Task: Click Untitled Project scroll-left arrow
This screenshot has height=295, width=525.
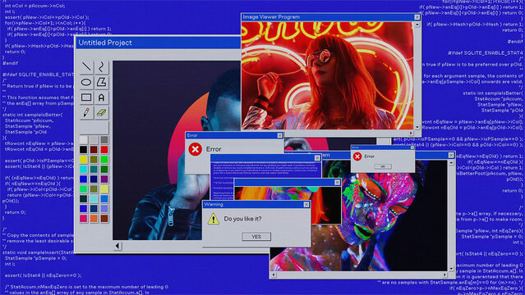Action: point(117,246)
